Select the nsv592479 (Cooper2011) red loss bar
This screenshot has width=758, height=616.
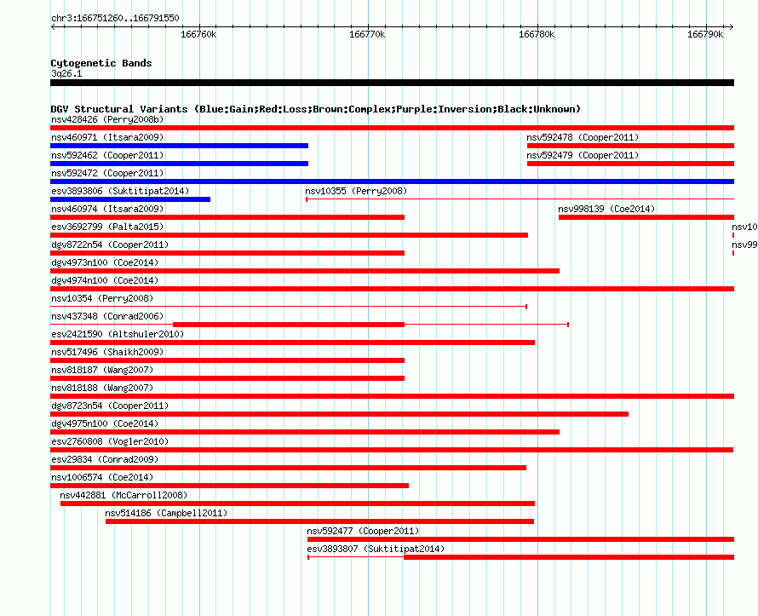[x=630, y=164]
